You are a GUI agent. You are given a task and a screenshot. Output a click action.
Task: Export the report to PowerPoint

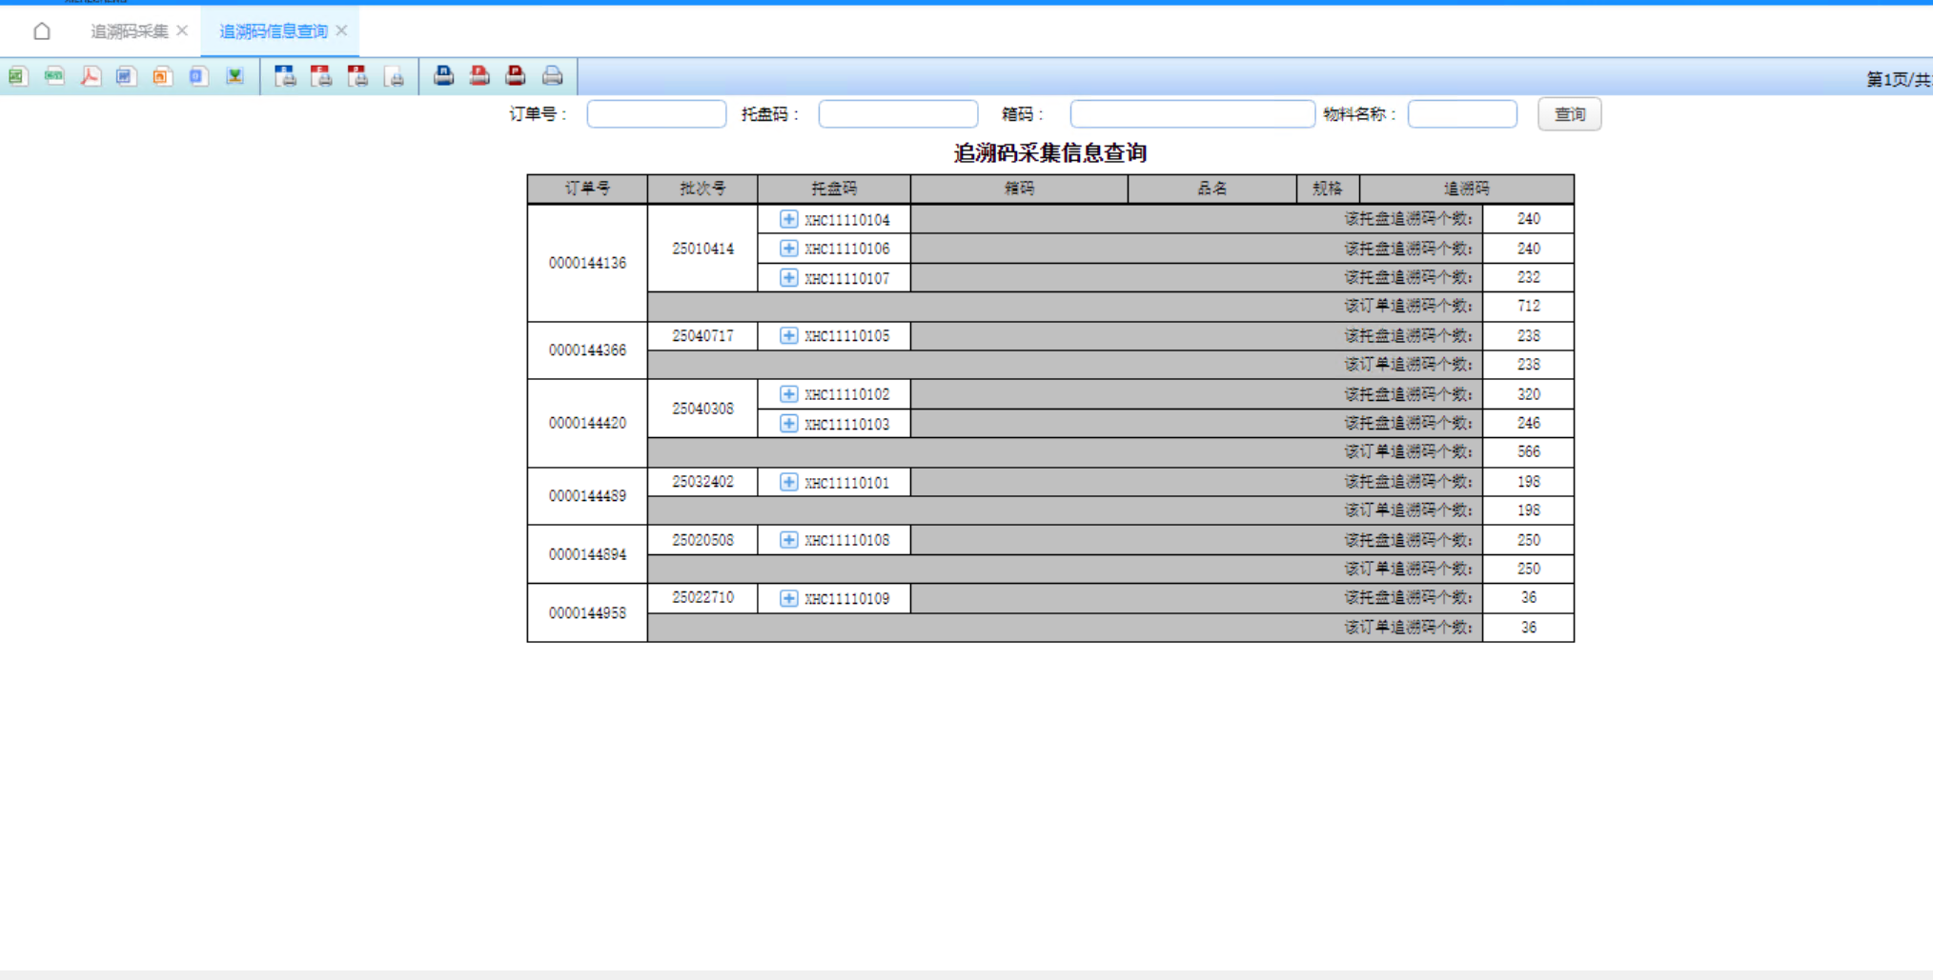(162, 76)
